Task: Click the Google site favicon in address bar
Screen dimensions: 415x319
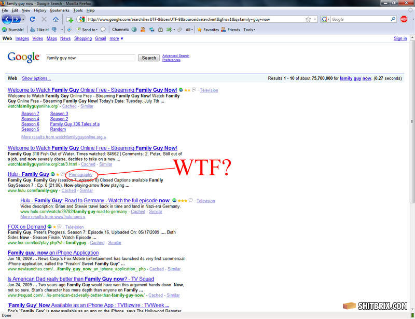Action: pos(82,19)
